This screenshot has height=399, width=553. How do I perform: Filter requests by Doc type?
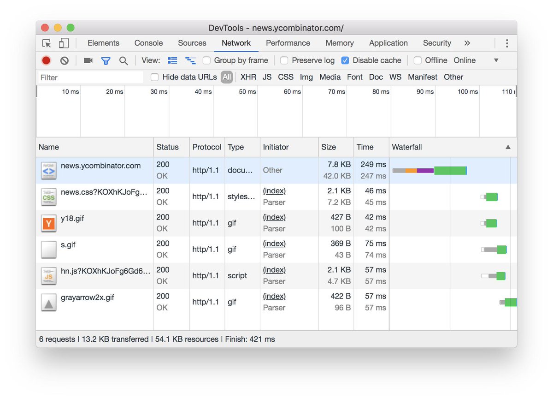[376, 77]
